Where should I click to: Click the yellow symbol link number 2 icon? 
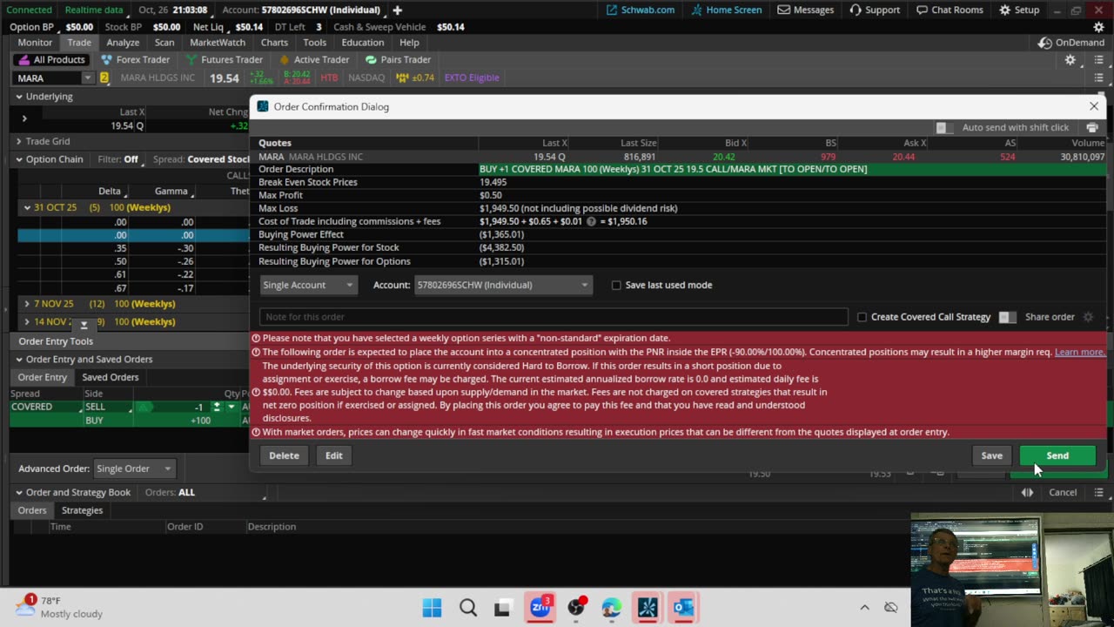pyautogui.click(x=104, y=78)
